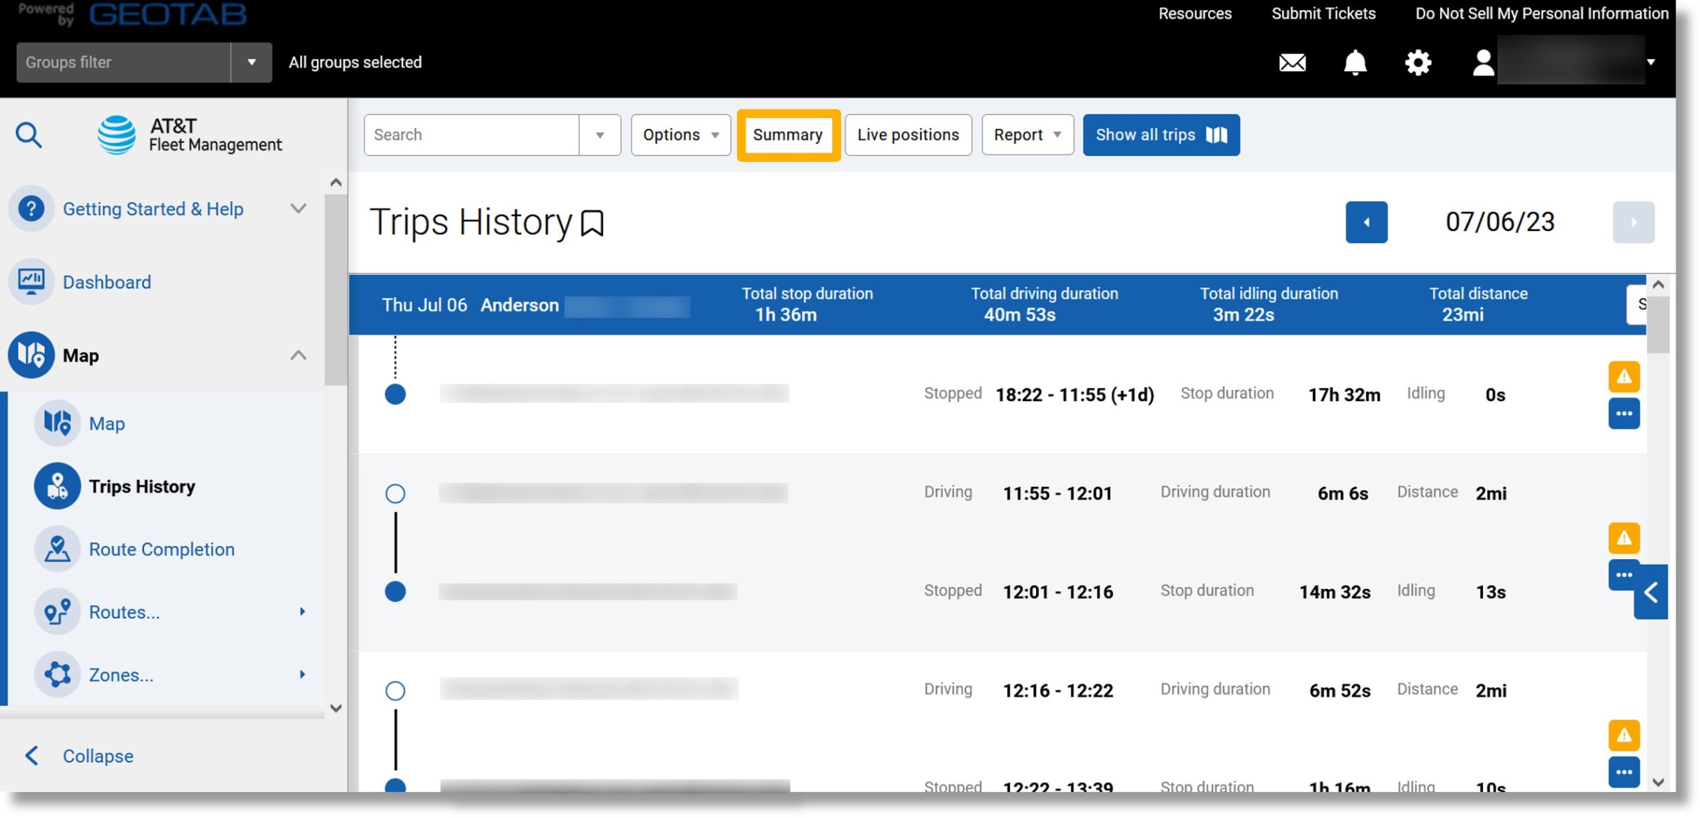Focus the Groups filter field
The width and height of the screenshot is (1700, 818).
pyautogui.click(x=124, y=62)
